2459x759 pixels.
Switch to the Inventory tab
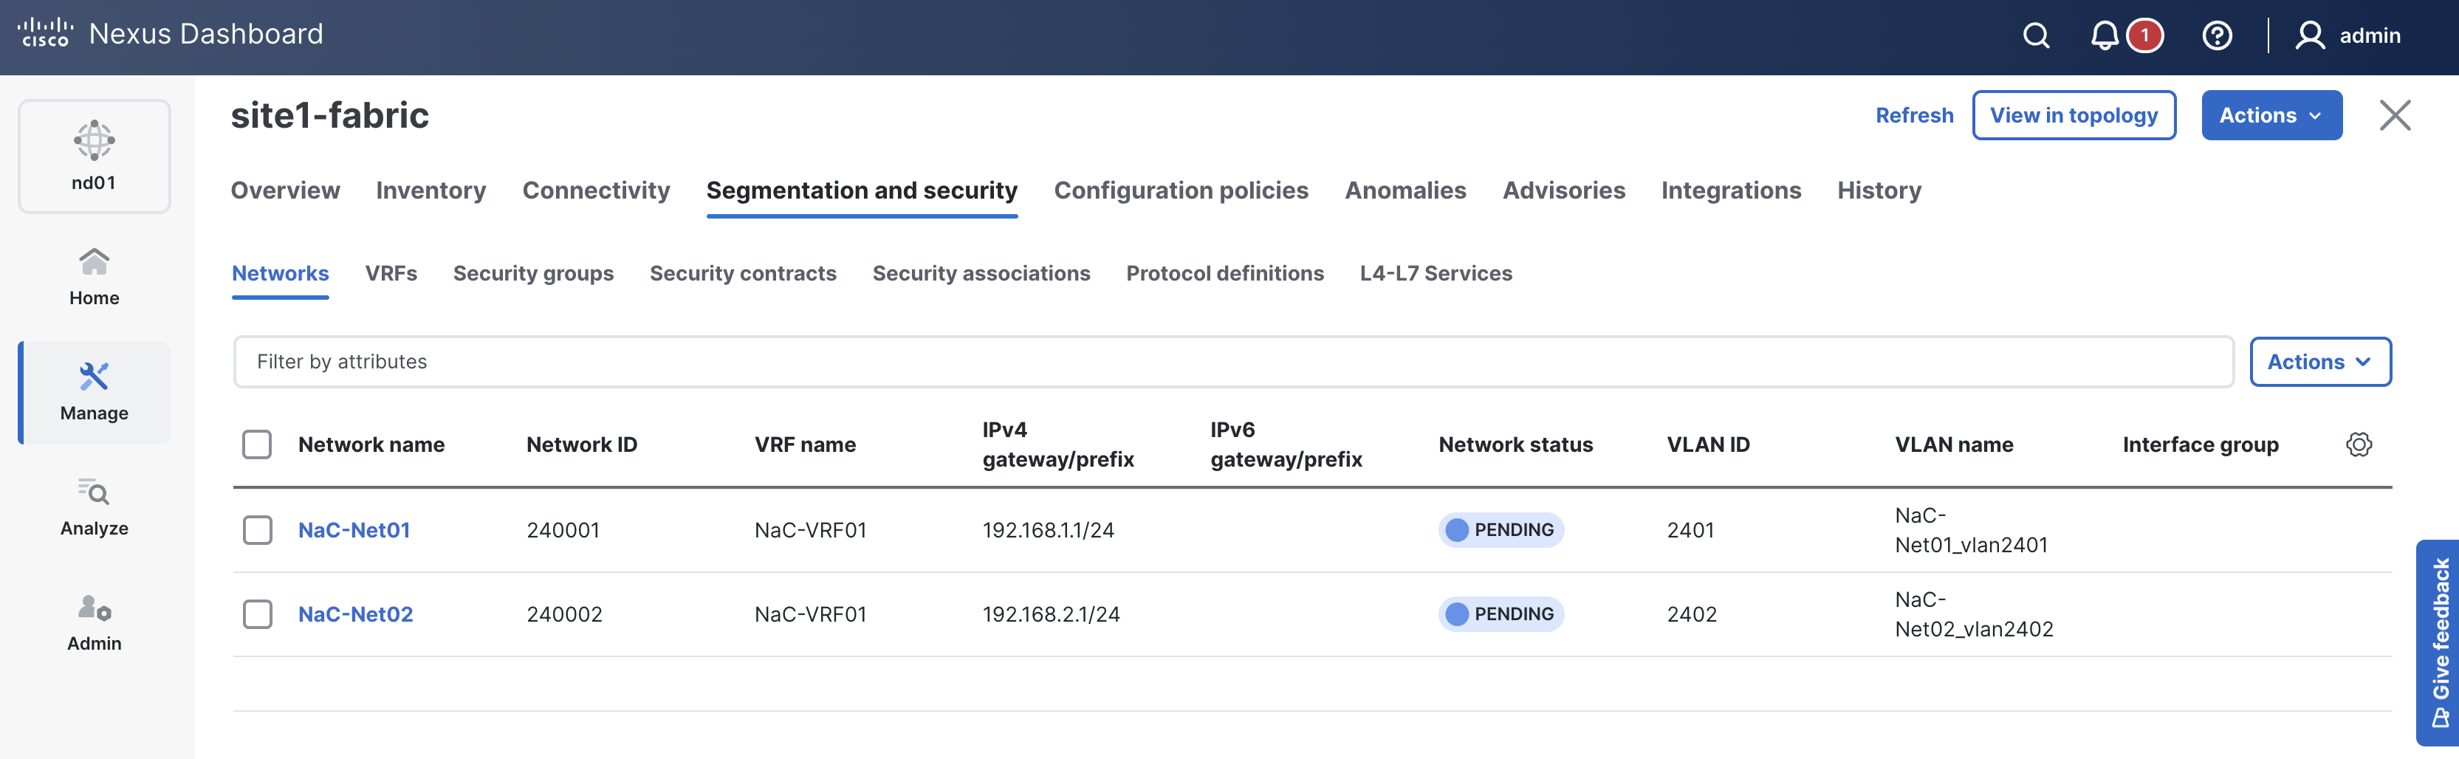431,190
